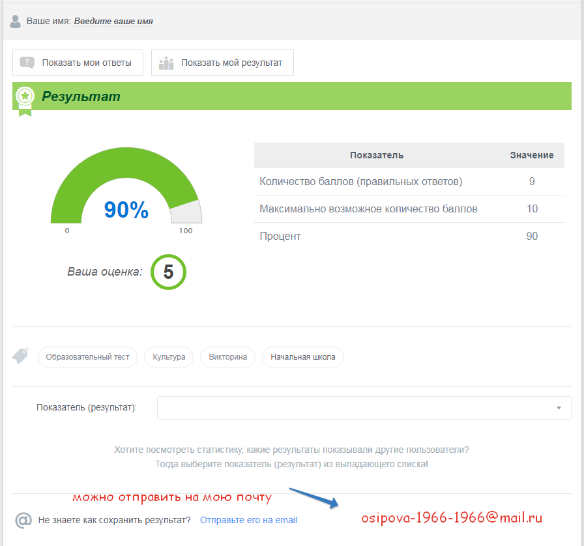
Task: Follow the Отправьте его на email link
Action: pyautogui.click(x=248, y=520)
